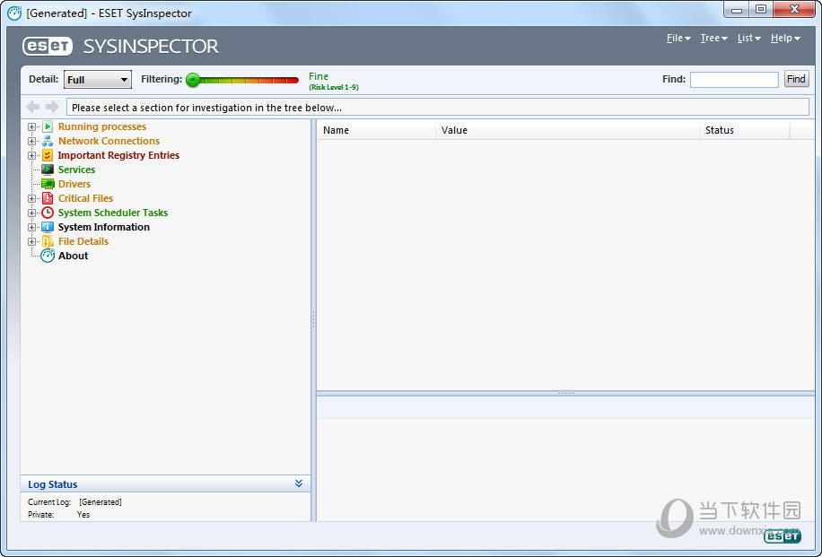Open the Detail dropdown set to Full
822x557 pixels.
(x=98, y=80)
